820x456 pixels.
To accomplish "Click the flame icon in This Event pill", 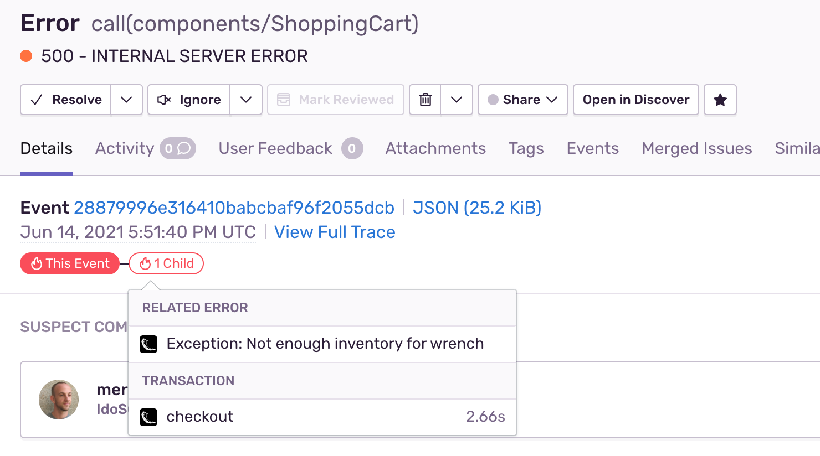I will tap(37, 264).
